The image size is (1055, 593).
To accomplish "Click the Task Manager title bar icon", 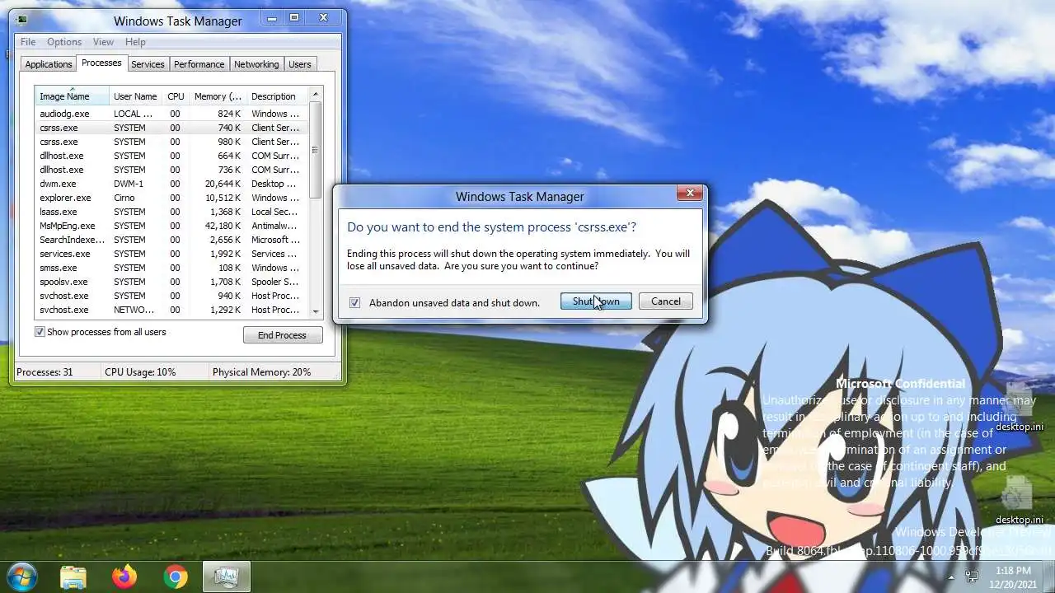I will pyautogui.click(x=21, y=20).
